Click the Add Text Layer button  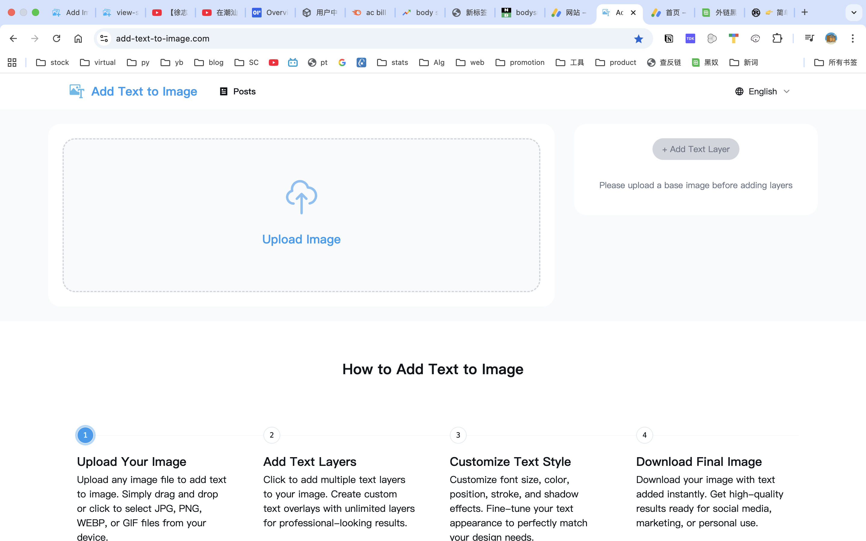[695, 149]
